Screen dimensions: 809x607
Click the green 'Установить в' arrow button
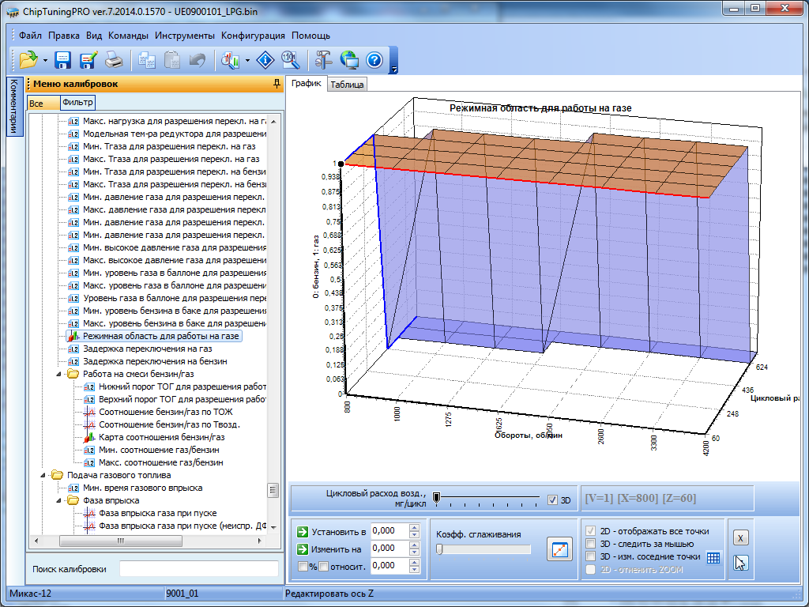[x=303, y=531]
